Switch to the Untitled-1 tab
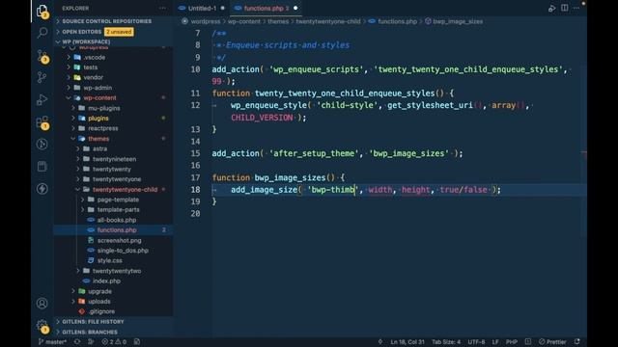The height and width of the screenshot is (347, 618). (202, 8)
